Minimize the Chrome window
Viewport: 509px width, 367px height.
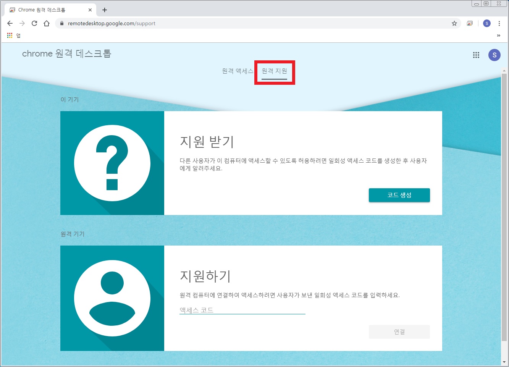477,3
